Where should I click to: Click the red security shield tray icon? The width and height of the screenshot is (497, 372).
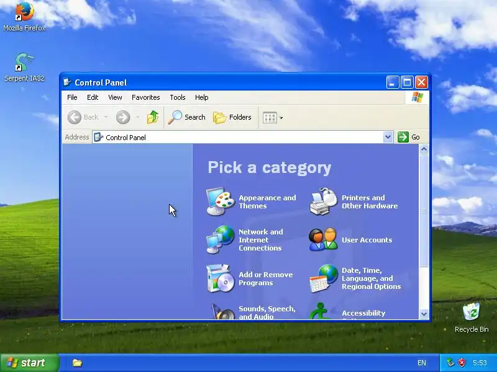tap(462, 363)
